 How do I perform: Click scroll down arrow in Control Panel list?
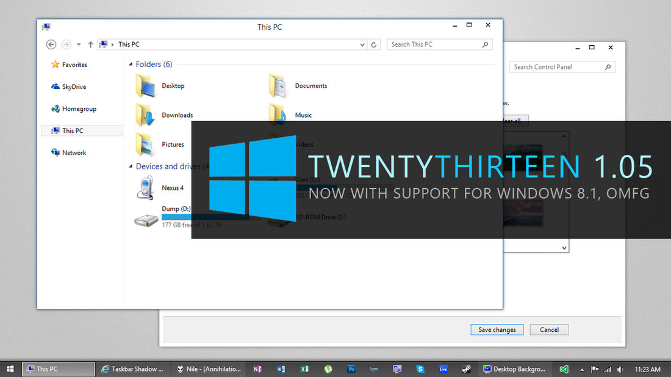pos(564,248)
